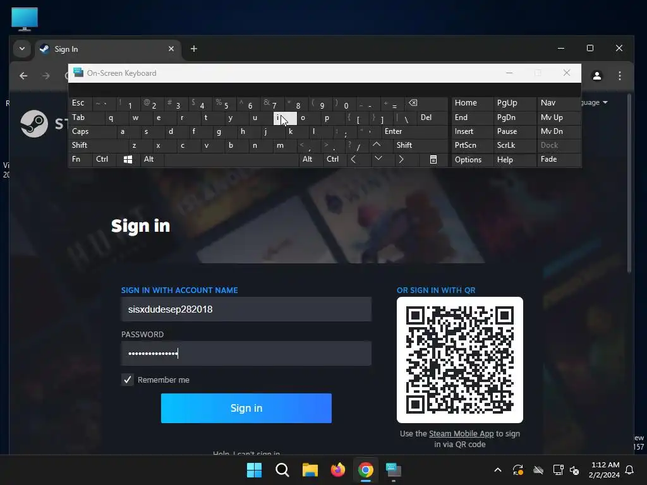The width and height of the screenshot is (647, 485).
Task: Select On-Screen Keyboard taskbar icon
Action: [393, 470]
